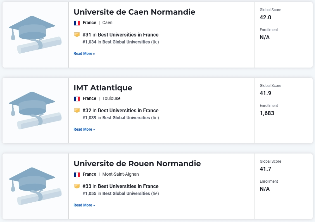Viewport: 315px width, 222px height.
Task: Click the Universite de Caen Normandie graduation cap image
Action: click(x=35, y=35)
